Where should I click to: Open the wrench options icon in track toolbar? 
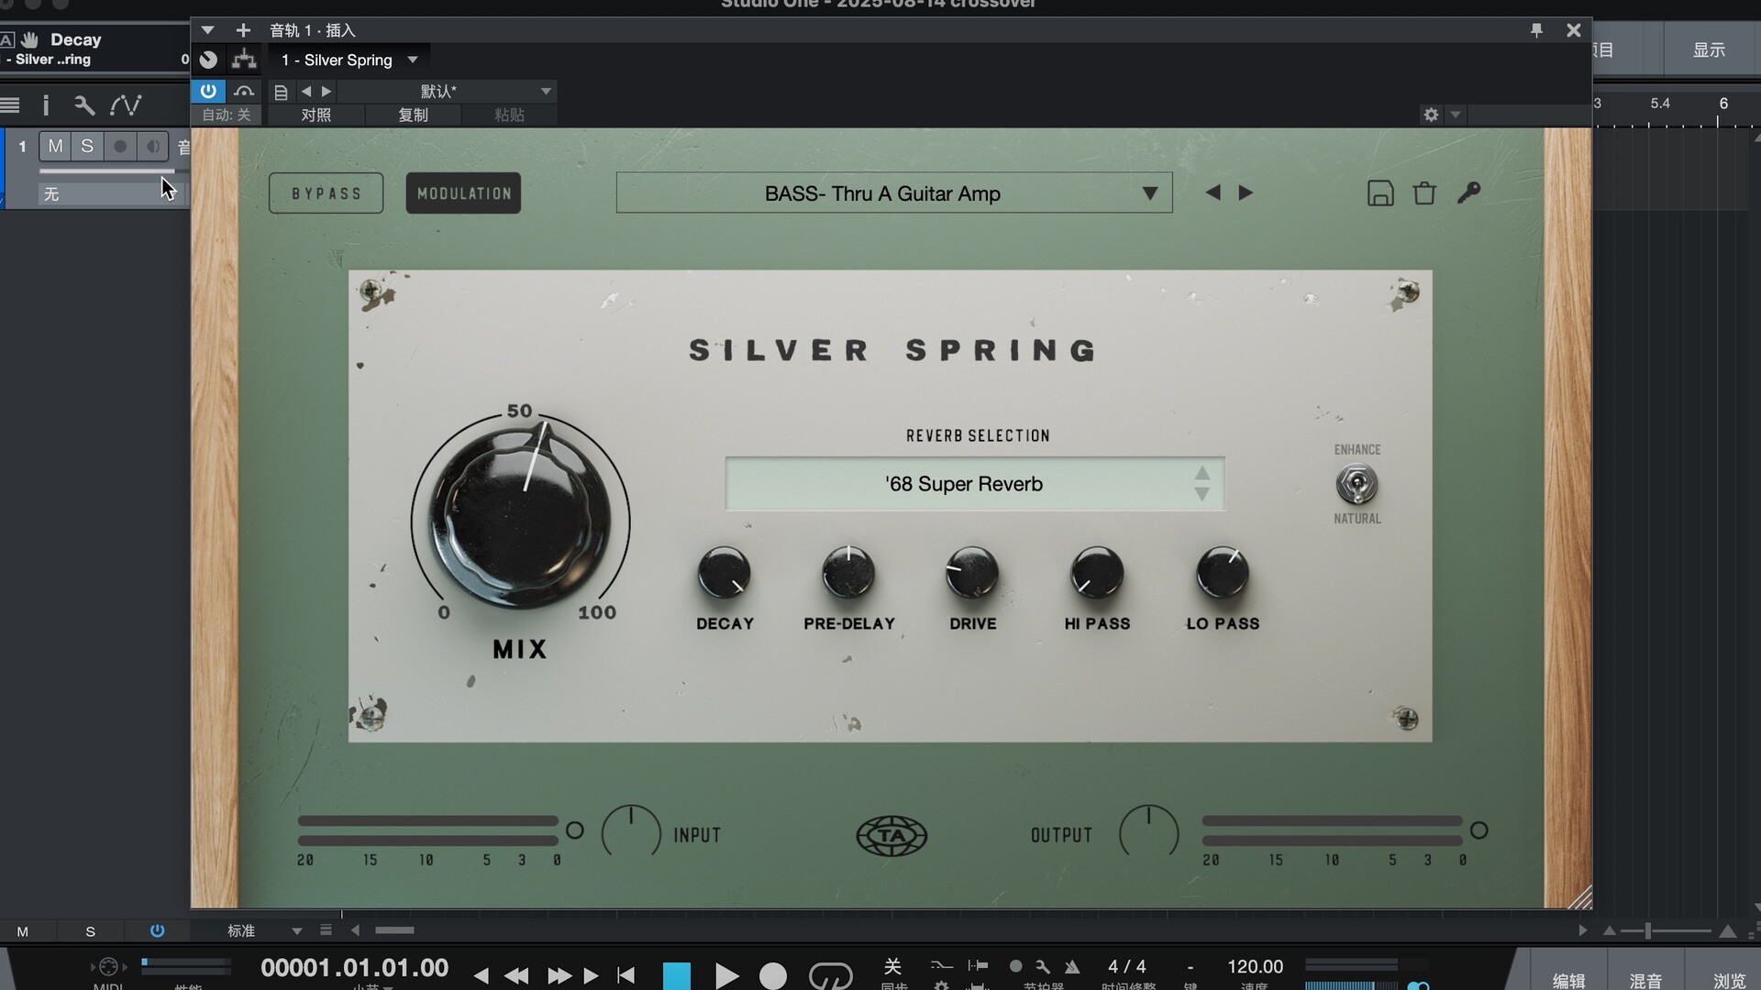[84, 104]
